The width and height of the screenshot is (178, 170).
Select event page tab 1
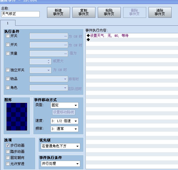(8, 23)
